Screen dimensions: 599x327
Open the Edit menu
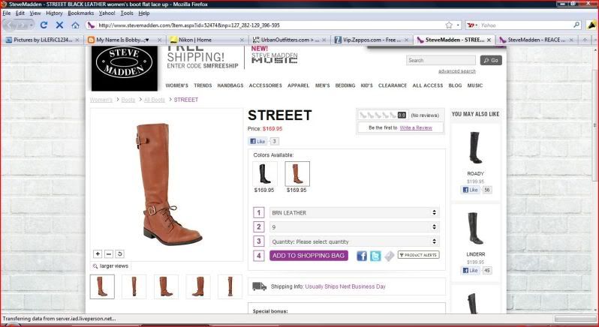coord(20,13)
